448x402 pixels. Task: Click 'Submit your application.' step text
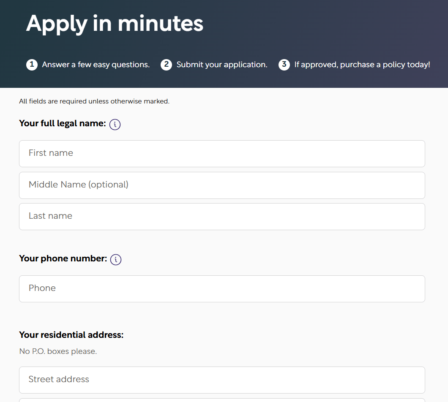(222, 65)
